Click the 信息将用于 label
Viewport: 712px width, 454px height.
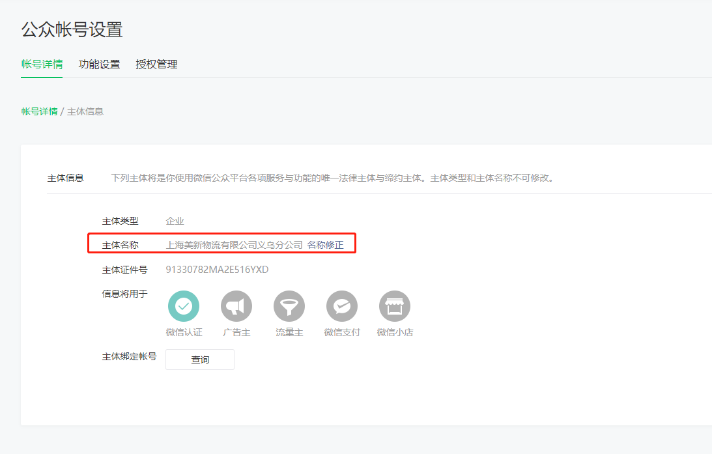(x=124, y=294)
